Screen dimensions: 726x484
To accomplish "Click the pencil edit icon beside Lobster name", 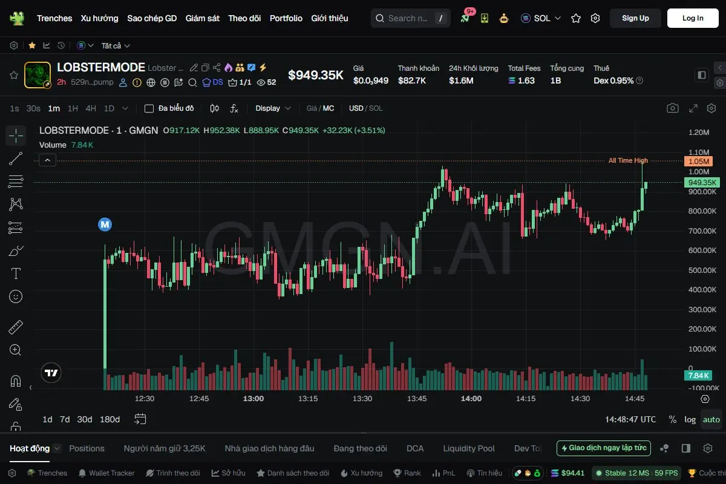I will (194, 68).
